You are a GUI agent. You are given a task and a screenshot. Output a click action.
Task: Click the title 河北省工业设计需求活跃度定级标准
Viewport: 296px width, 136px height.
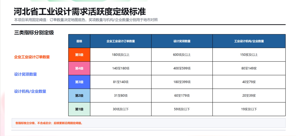(x=80, y=12)
